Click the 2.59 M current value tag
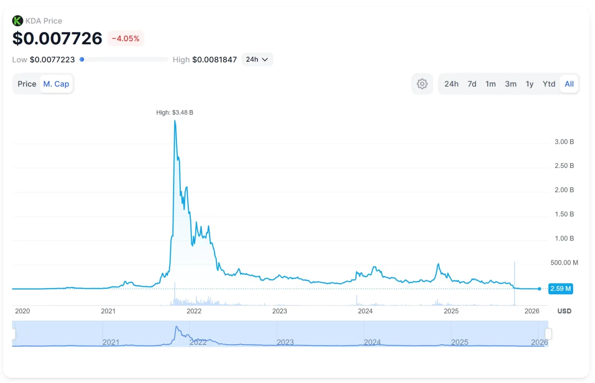 (x=560, y=289)
